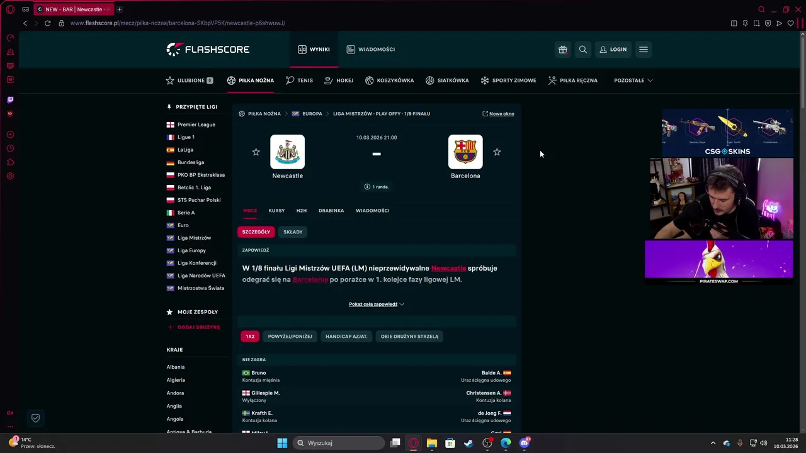Open the Flashscore search magnifier
This screenshot has height=453, width=806.
coord(583,49)
